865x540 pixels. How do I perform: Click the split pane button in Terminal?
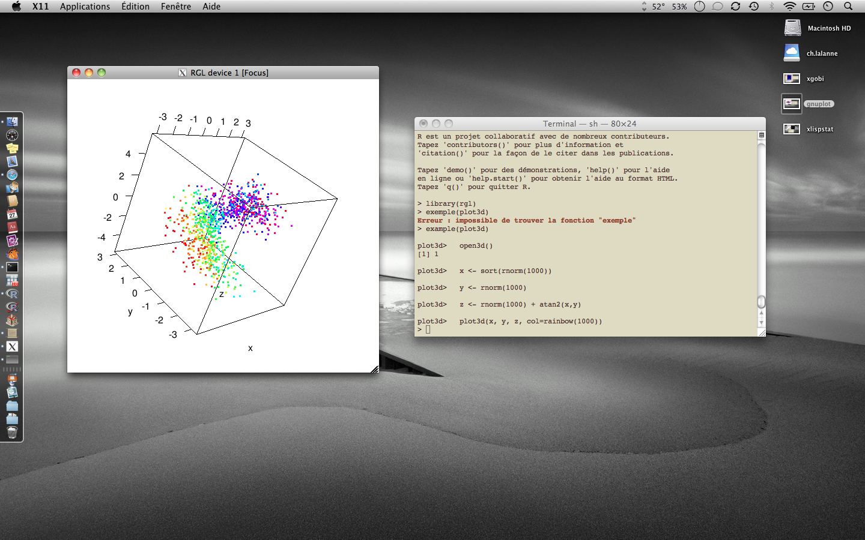761,135
